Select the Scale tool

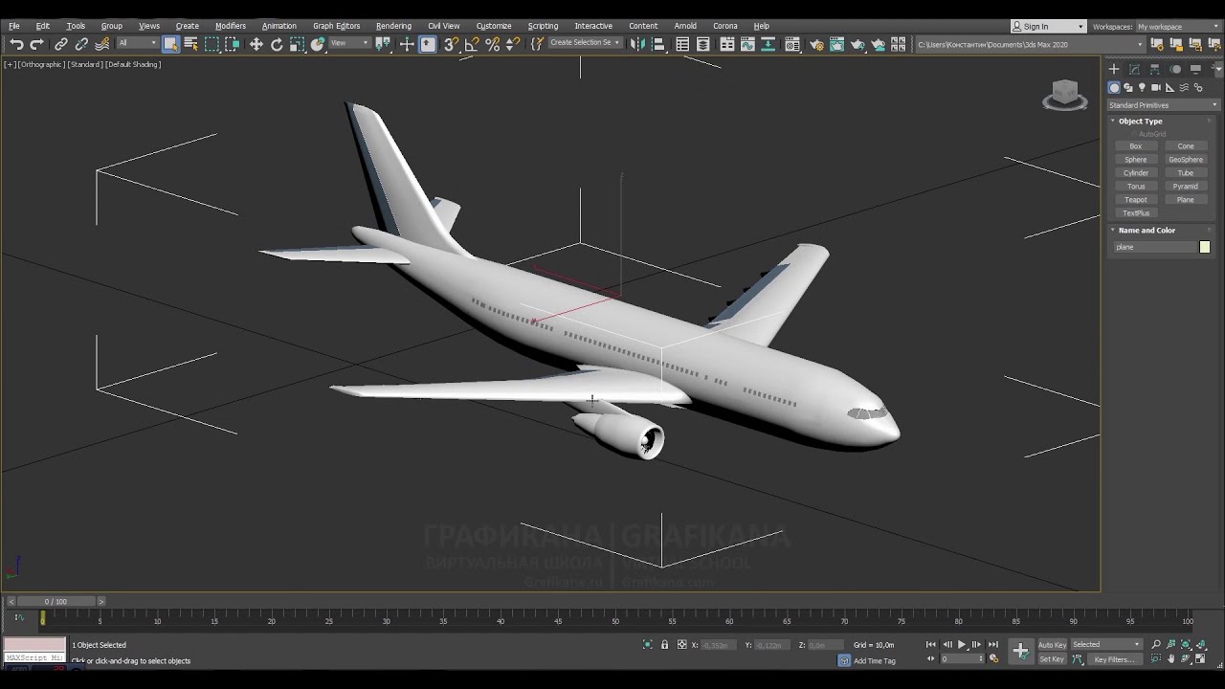click(x=298, y=44)
